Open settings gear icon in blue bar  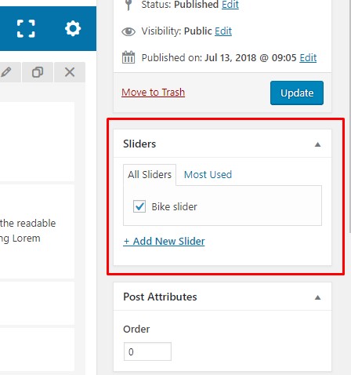[73, 28]
